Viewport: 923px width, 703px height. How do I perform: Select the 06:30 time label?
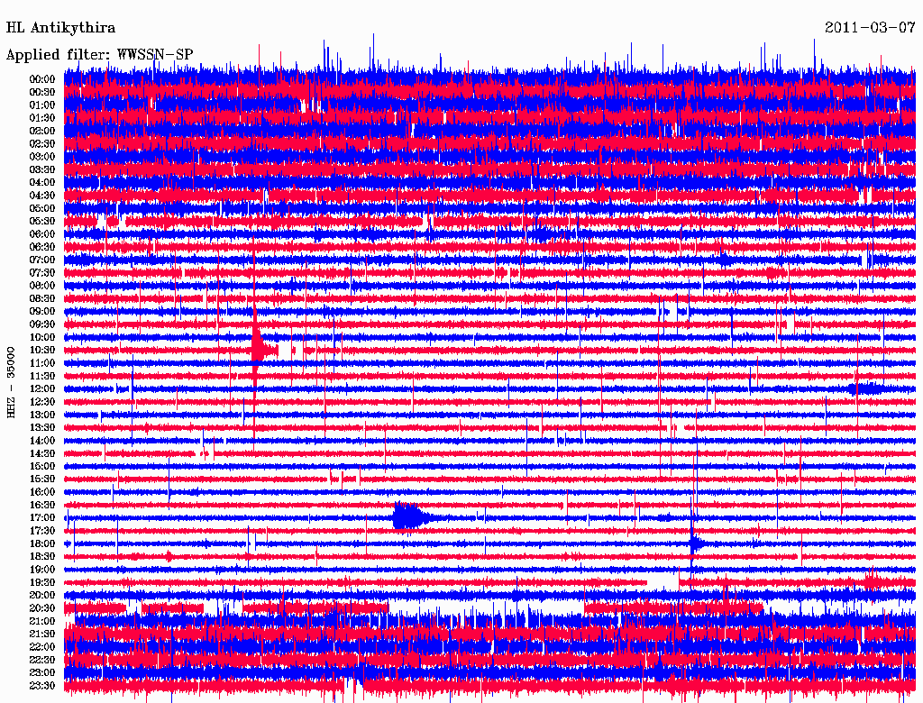[42, 247]
